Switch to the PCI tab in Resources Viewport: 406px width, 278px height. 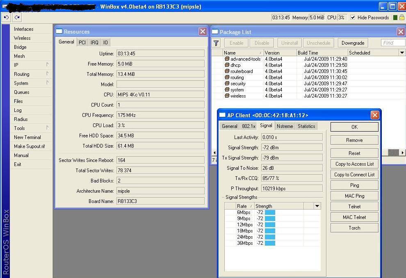click(82, 43)
